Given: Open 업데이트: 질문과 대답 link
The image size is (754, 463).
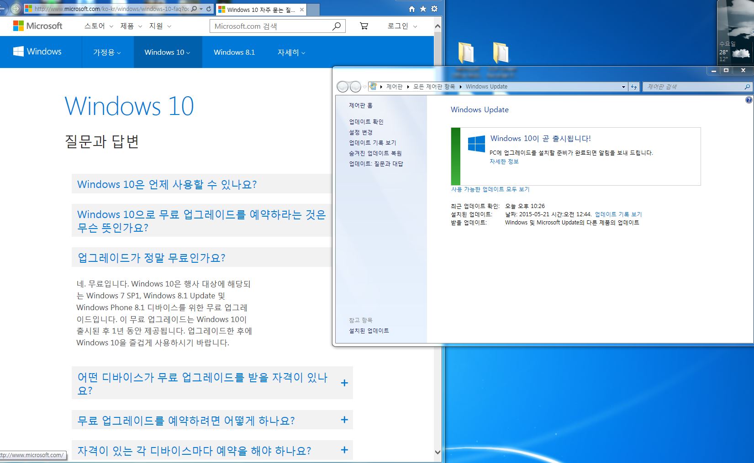Looking at the screenshot, I should [376, 164].
